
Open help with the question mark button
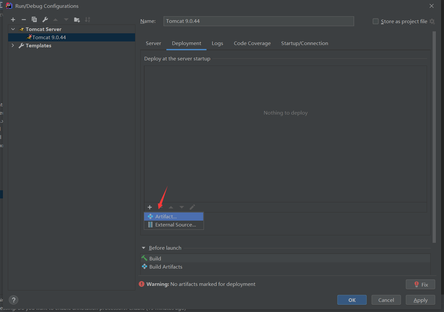[13, 300]
